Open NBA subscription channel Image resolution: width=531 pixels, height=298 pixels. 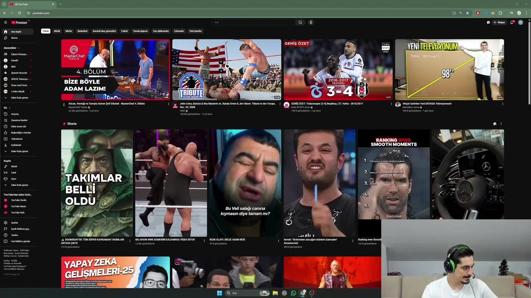tap(17, 67)
